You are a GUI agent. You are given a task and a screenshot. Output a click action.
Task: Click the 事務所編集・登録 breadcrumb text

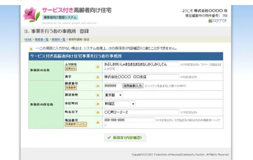click(x=79, y=39)
